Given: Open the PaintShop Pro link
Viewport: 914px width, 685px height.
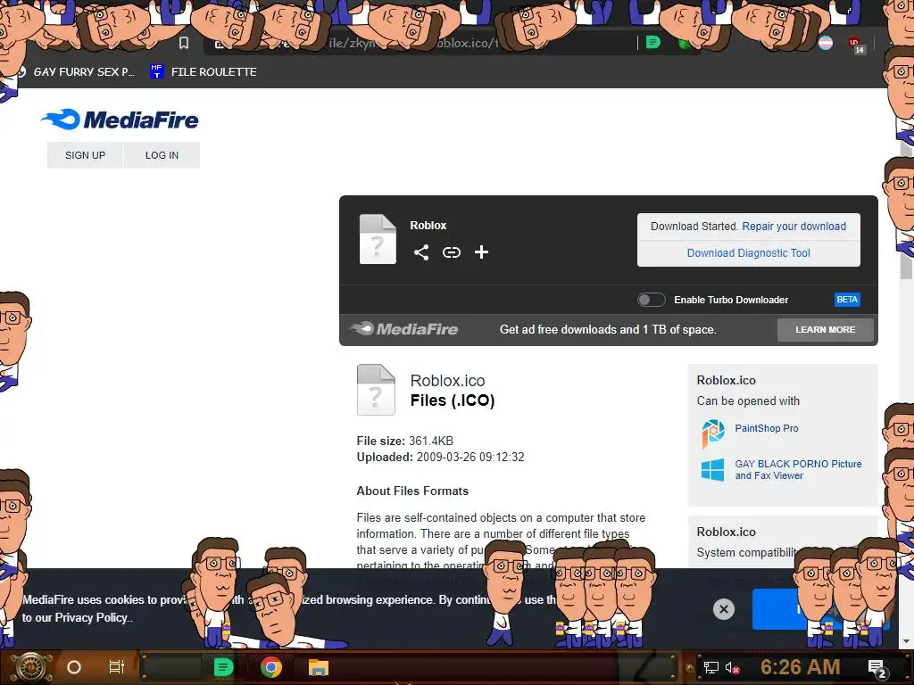Looking at the screenshot, I should pos(767,428).
